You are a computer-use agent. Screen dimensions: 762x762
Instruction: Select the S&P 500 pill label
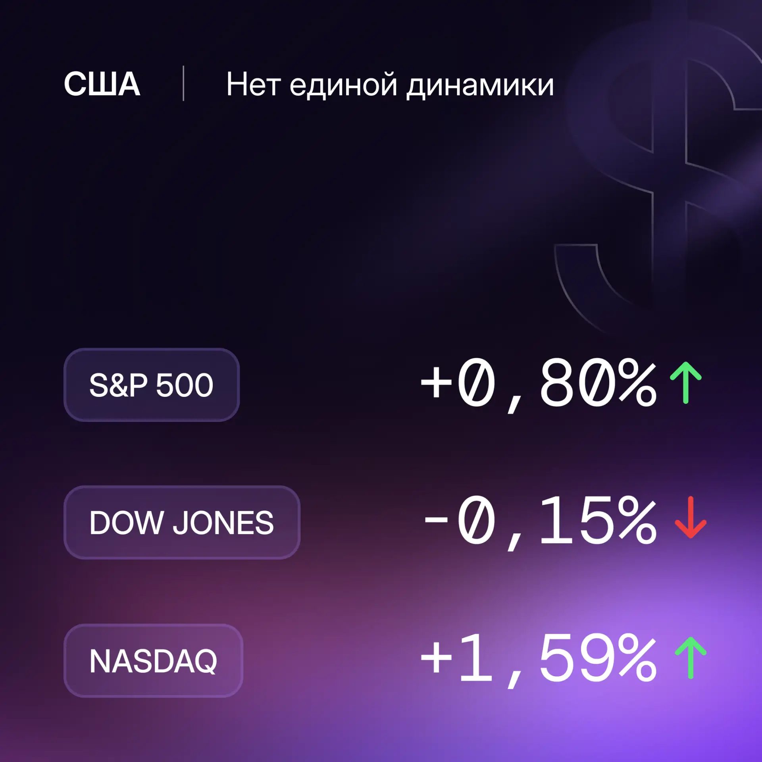[152, 385]
